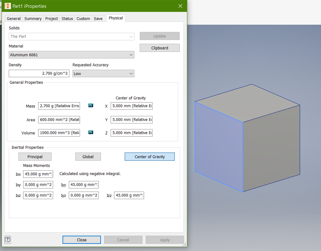Click the Ixx mass moment field
This screenshot has width=321, height=251.
point(38,174)
